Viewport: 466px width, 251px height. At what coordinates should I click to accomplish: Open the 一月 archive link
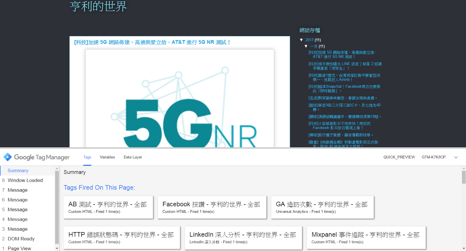(x=314, y=46)
